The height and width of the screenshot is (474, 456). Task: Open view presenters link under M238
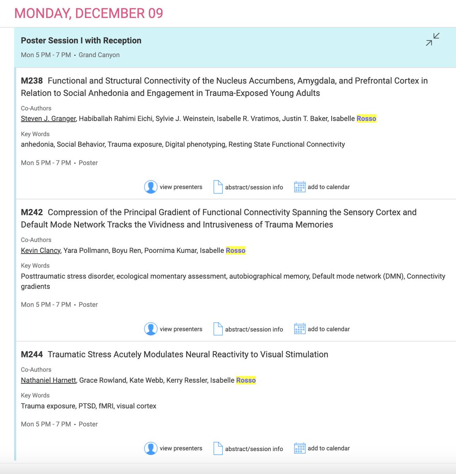pyautogui.click(x=181, y=187)
